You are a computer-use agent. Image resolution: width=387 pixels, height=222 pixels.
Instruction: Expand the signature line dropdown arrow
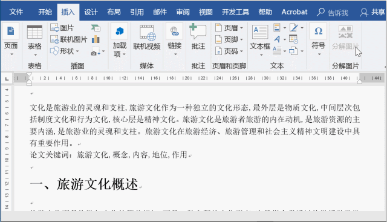tap(302, 28)
